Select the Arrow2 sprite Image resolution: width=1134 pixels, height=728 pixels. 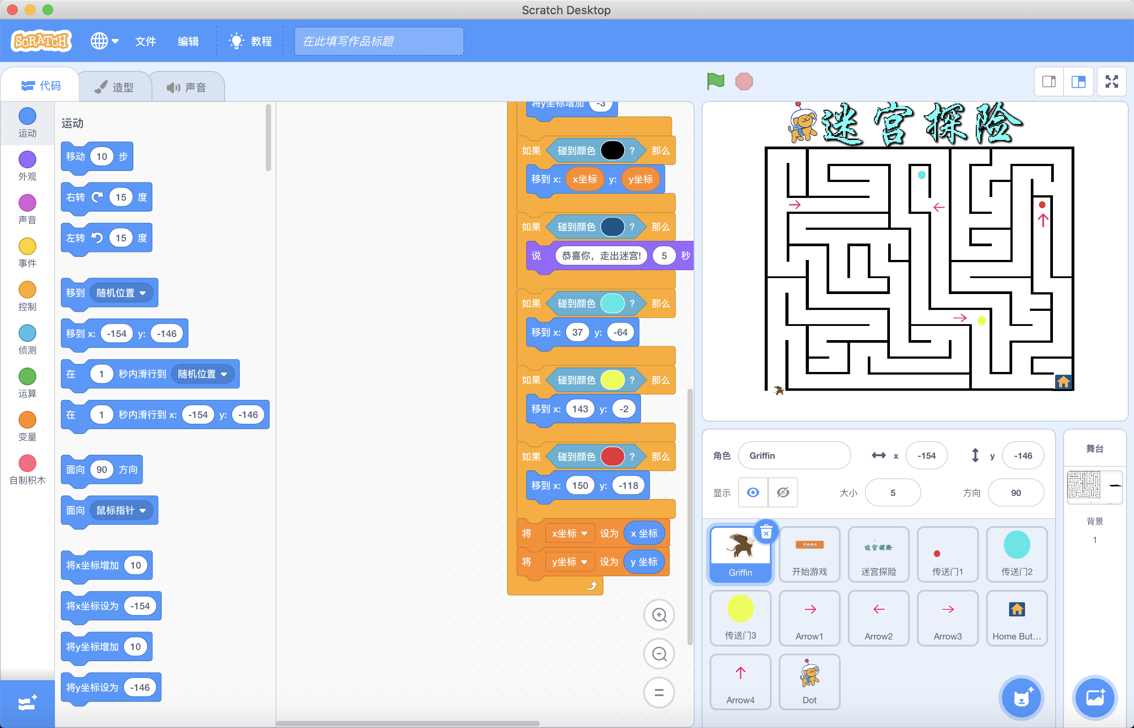click(879, 618)
